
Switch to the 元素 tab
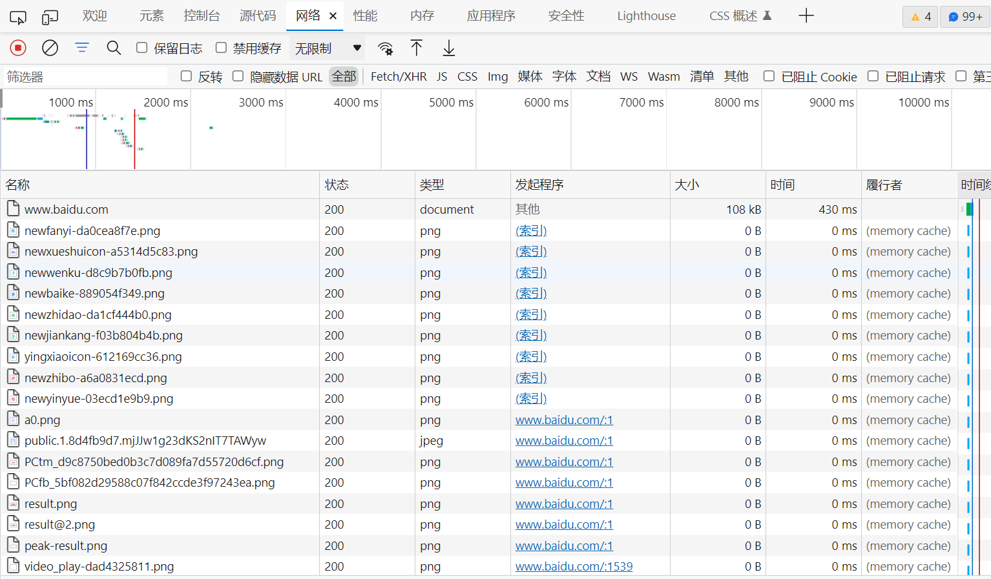(x=152, y=16)
